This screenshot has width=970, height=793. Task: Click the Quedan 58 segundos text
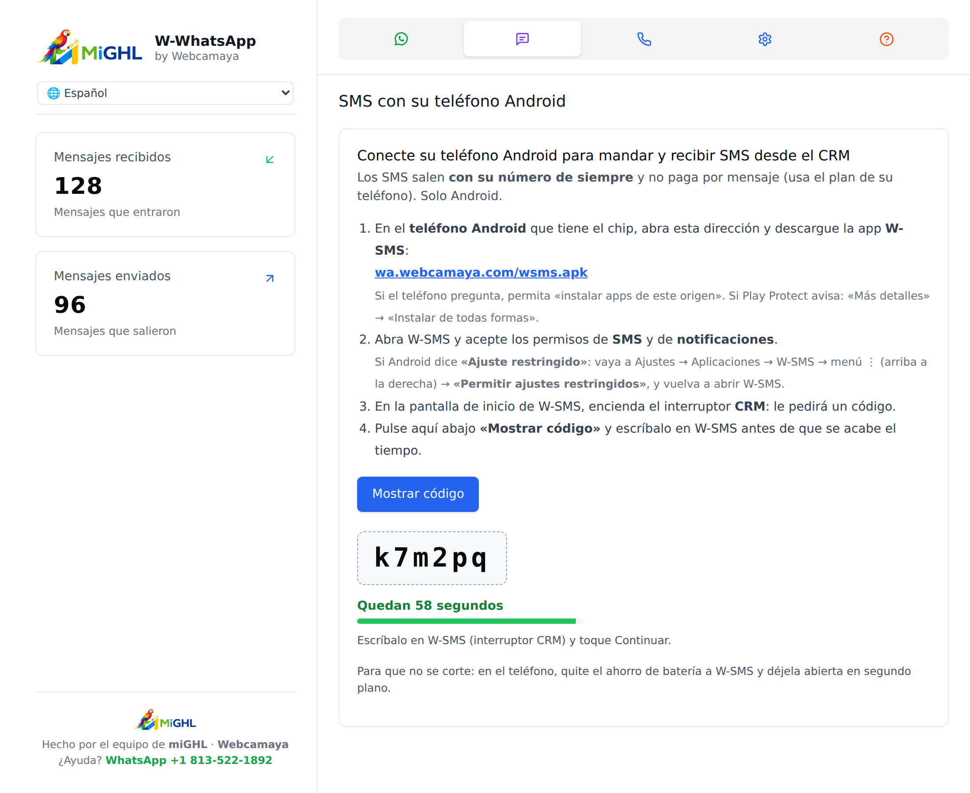coord(430,606)
